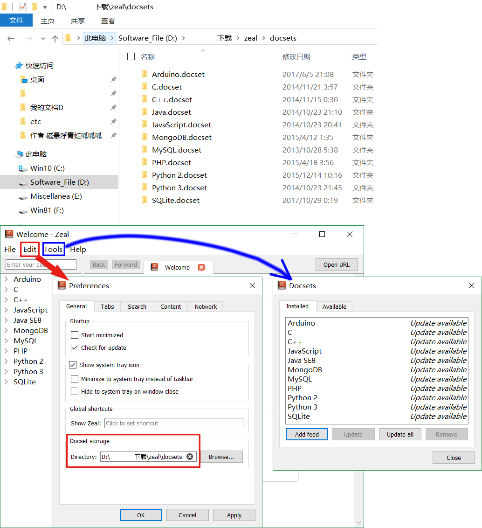Click Zeal icon in Preferences title
This screenshot has width=482, height=528.
[x=62, y=285]
